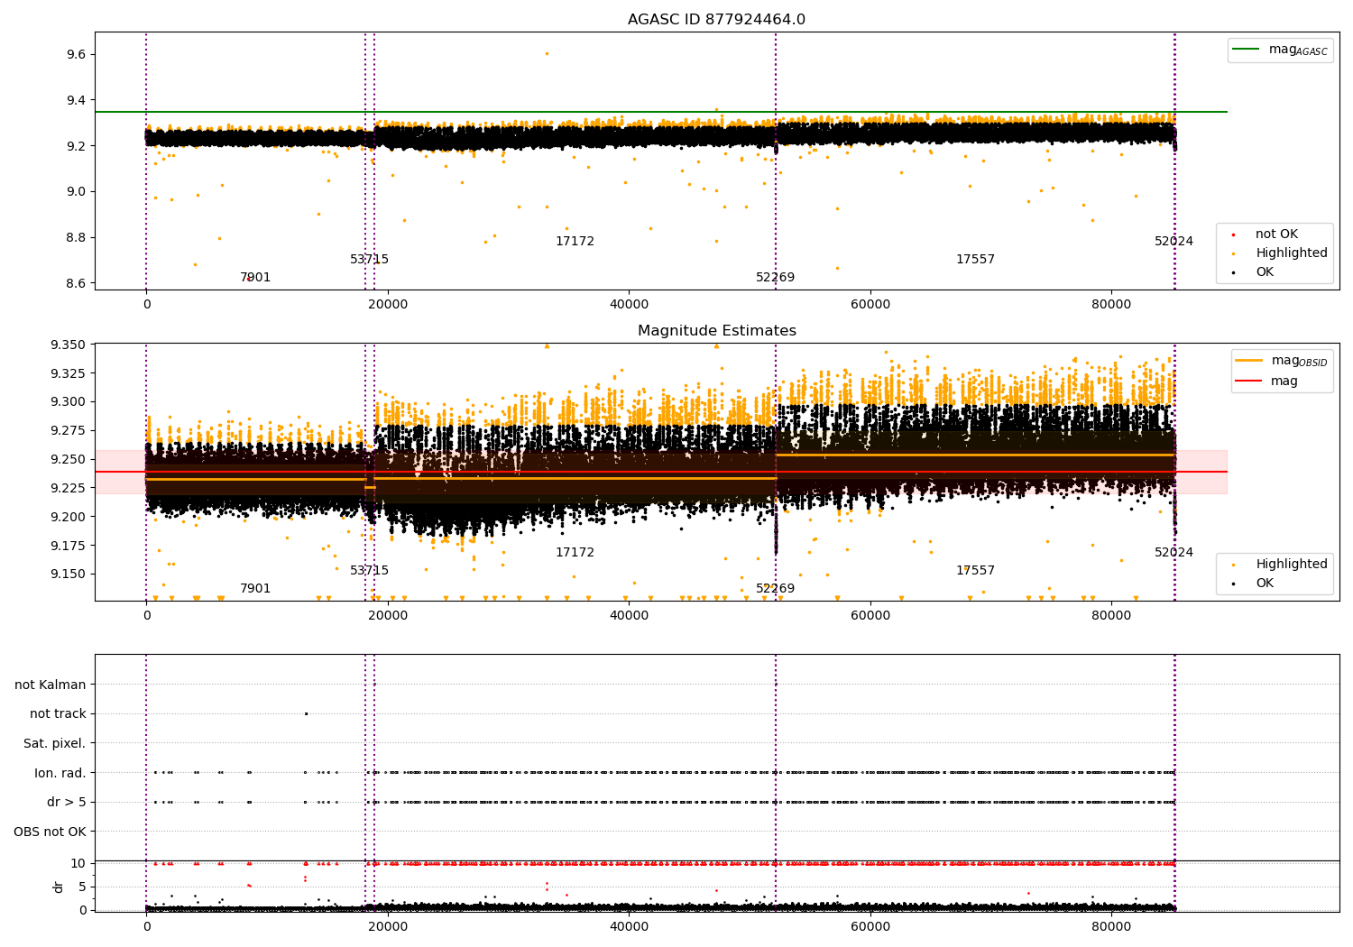This screenshot has width=1353, height=947.
Task: Click the 'AGASC ID 877924464.0' plot title
Action: (x=716, y=20)
